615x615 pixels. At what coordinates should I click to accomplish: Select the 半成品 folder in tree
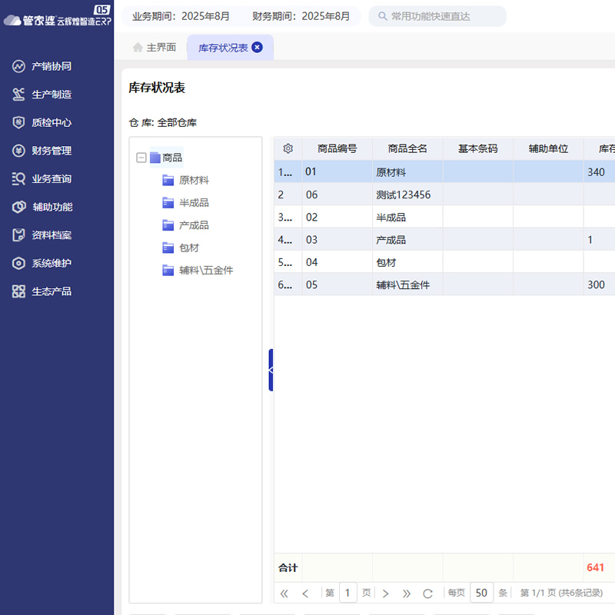[186, 203]
